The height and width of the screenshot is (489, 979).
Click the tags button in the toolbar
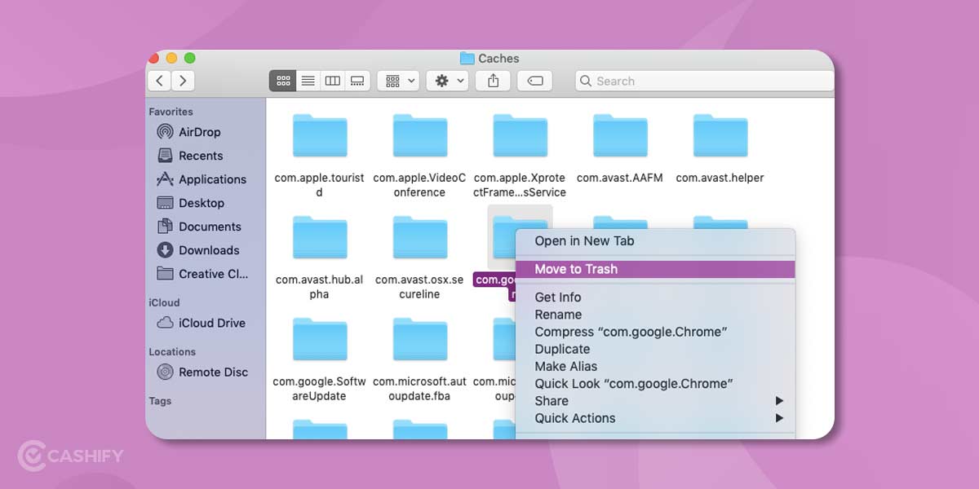[535, 80]
